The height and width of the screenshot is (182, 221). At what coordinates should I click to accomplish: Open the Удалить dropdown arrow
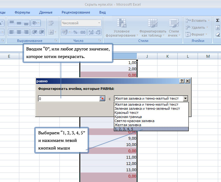[207, 27]
